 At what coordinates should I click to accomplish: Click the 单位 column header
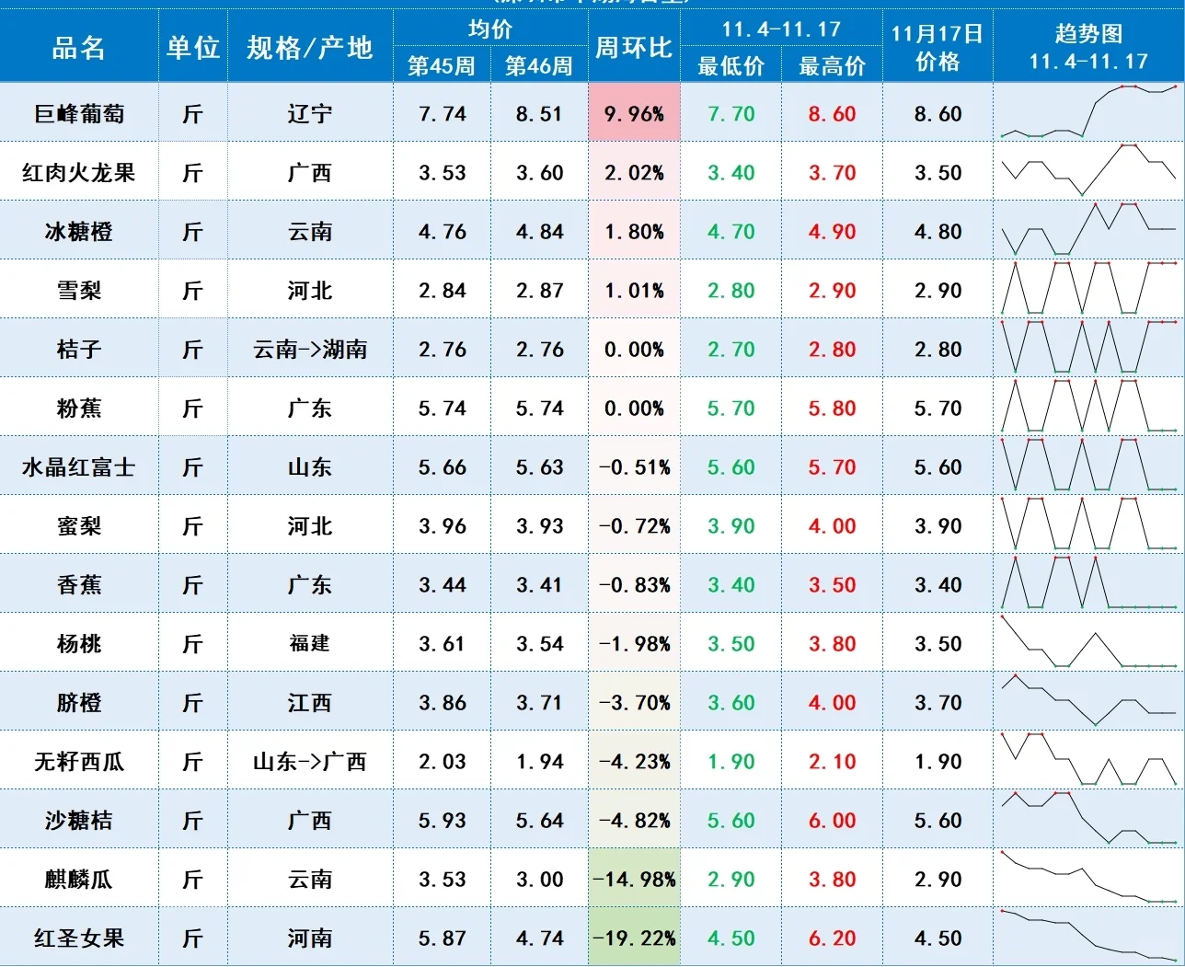click(x=193, y=48)
